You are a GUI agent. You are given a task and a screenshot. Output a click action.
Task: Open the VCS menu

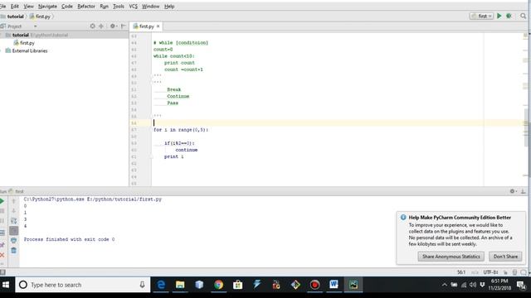(133, 6)
